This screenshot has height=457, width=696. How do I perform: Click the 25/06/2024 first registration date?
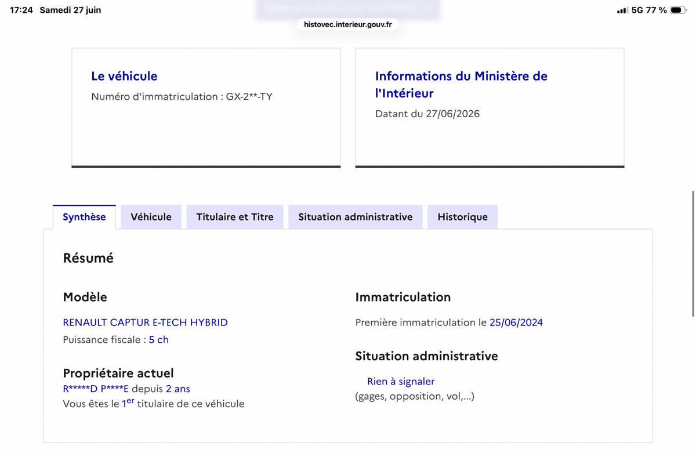516,322
